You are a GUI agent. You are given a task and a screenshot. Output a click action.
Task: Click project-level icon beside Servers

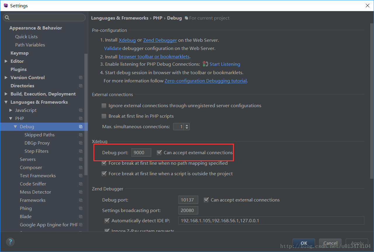coord(81,159)
